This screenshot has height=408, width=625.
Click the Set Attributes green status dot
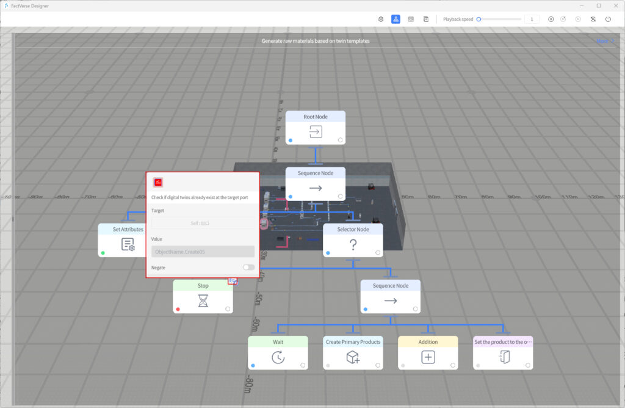[x=103, y=253]
